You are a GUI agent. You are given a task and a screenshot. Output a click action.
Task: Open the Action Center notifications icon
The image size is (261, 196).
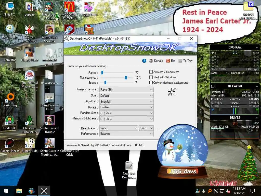253,191
